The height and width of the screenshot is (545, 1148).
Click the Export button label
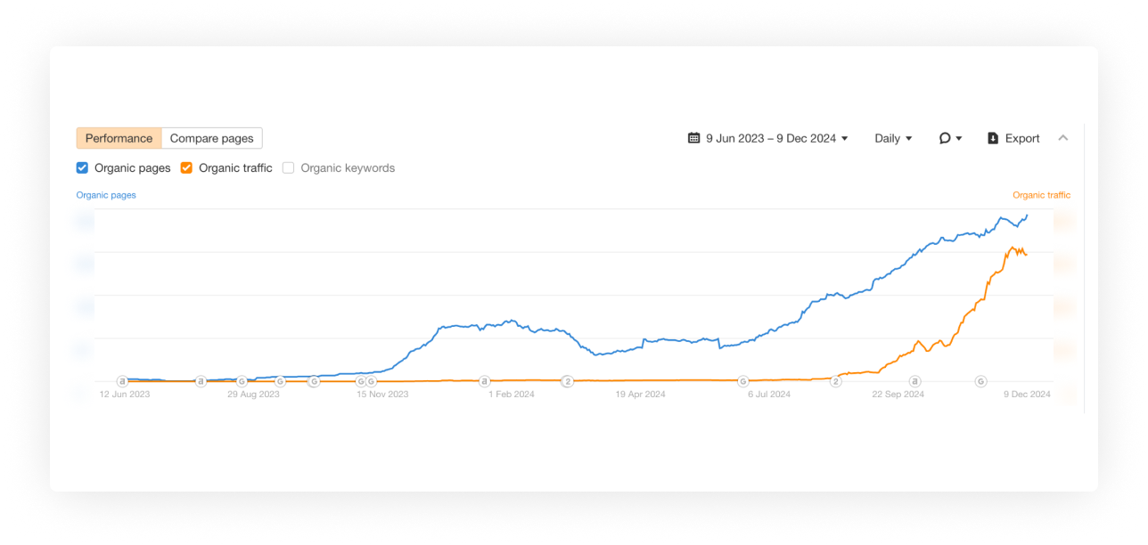click(1022, 138)
